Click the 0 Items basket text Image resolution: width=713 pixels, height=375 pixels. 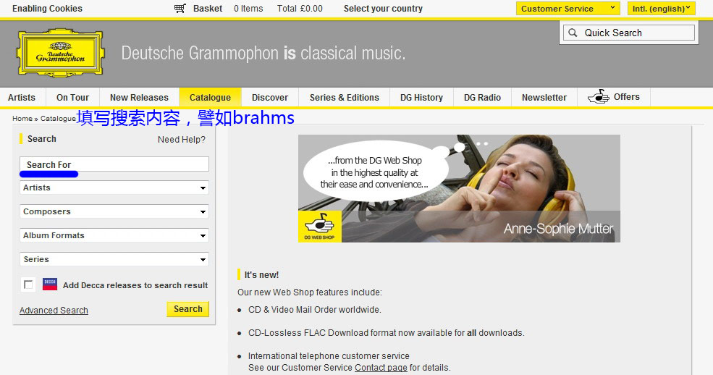point(248,8)
